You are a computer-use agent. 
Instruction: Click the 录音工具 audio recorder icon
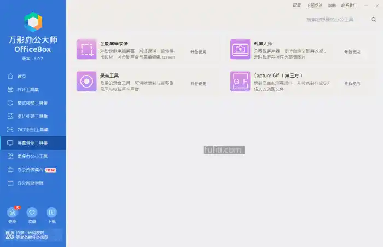point(86,82)
